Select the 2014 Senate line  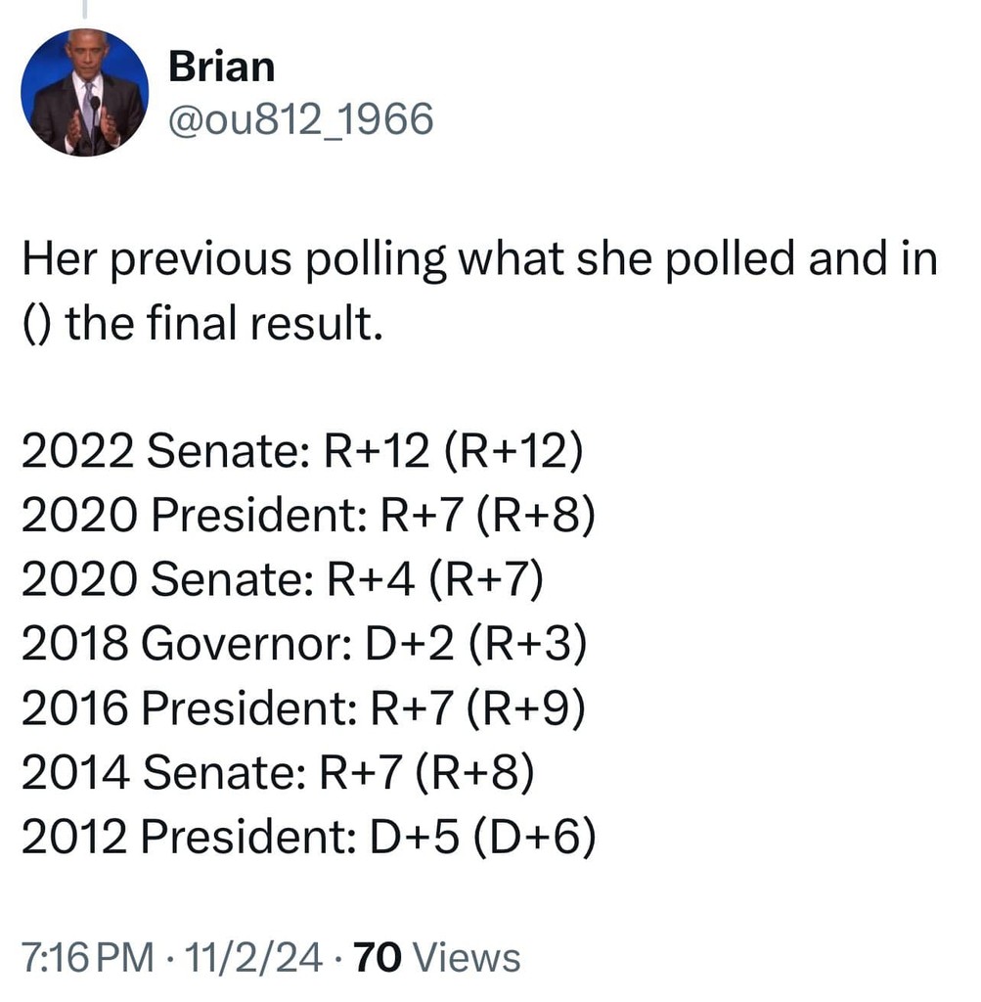[278, 773]
